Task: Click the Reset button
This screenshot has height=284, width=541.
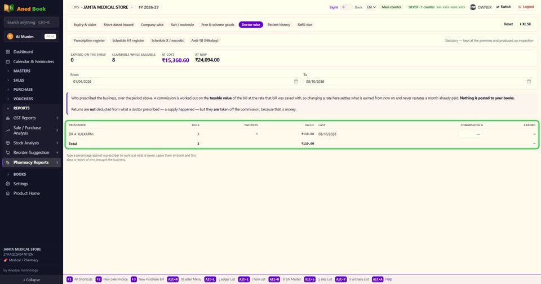Action: [508, 24]
